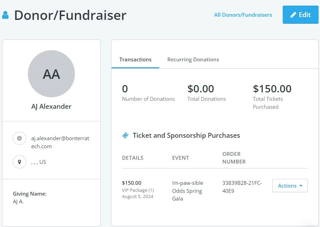The height and width of the screenshot is (227, 320).
Task: Click the person icon beside Donor/Fundraiser heading
Action: point(6,15)
